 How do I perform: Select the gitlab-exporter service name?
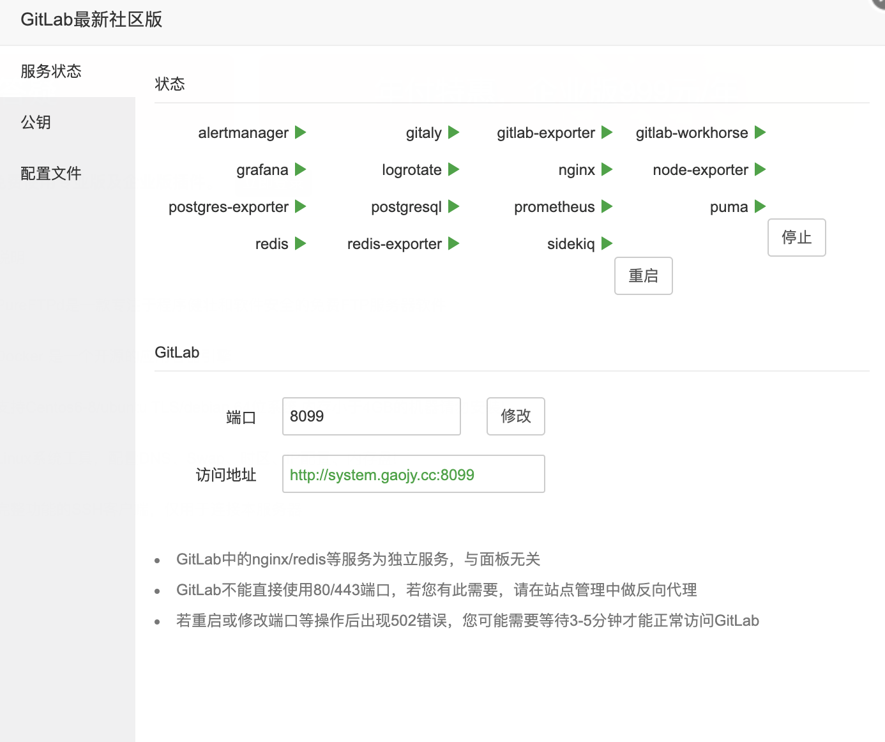click(546, 133)
